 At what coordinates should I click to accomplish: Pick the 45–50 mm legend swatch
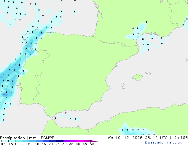(x=87, y=141)
